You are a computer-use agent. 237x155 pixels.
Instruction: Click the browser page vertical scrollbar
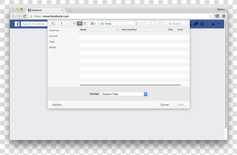226,75
